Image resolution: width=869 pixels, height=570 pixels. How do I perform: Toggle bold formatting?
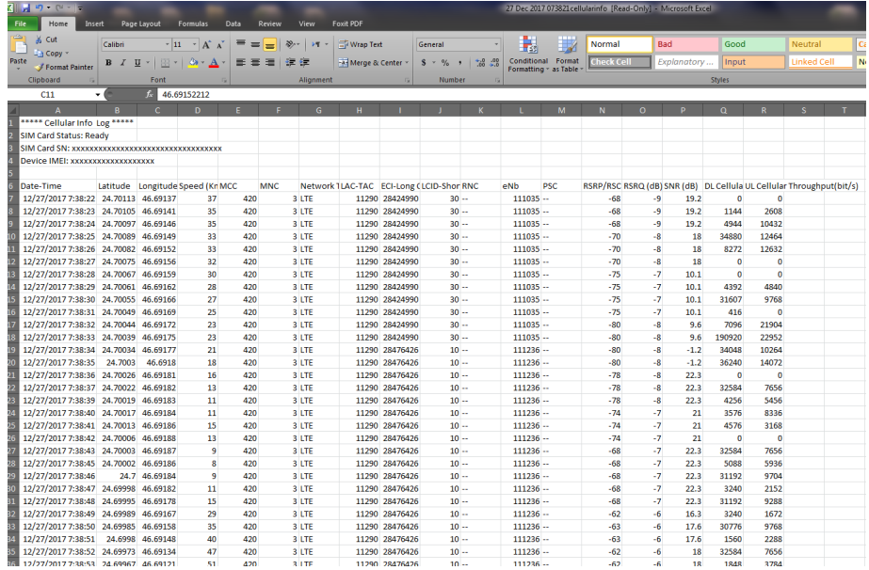[x=108, y=63]
